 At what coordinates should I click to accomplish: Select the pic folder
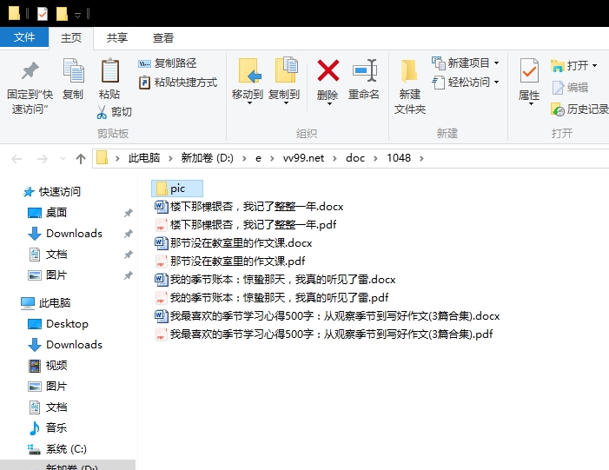click(177, 189)
